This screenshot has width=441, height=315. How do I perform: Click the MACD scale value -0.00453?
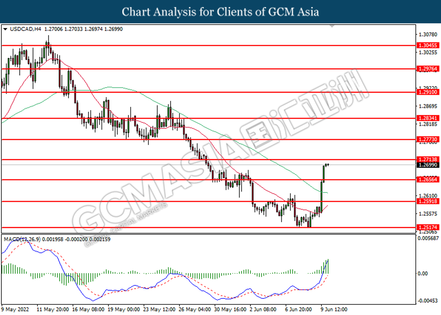pyautogui.click(x=427, y=301)
